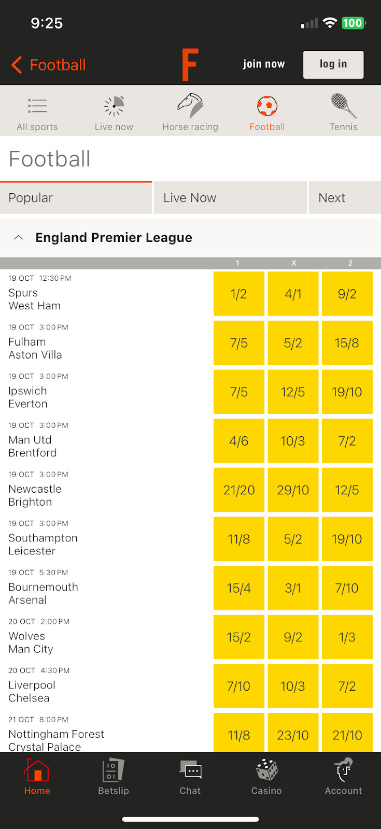Open the Casino dice icon
Screen dimensions: 381x829
point(266,770)
